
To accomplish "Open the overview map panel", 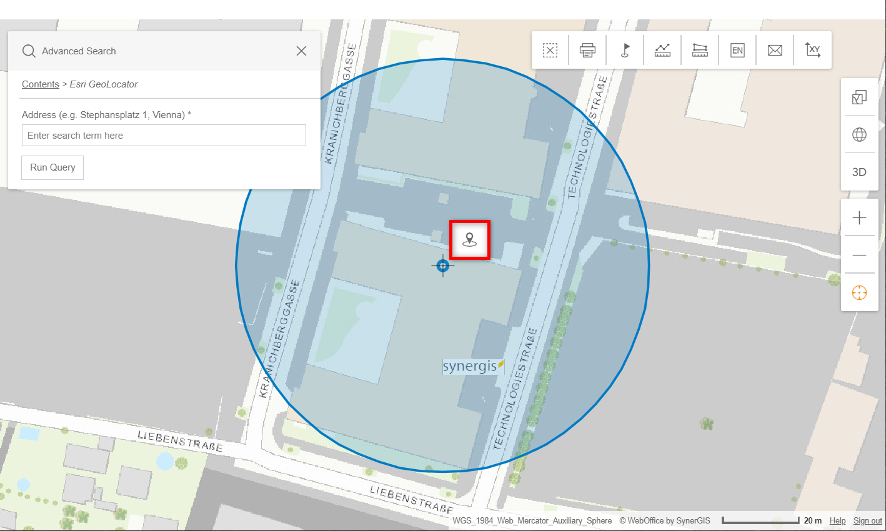I will pyautogui.click(x=859, y=97).
